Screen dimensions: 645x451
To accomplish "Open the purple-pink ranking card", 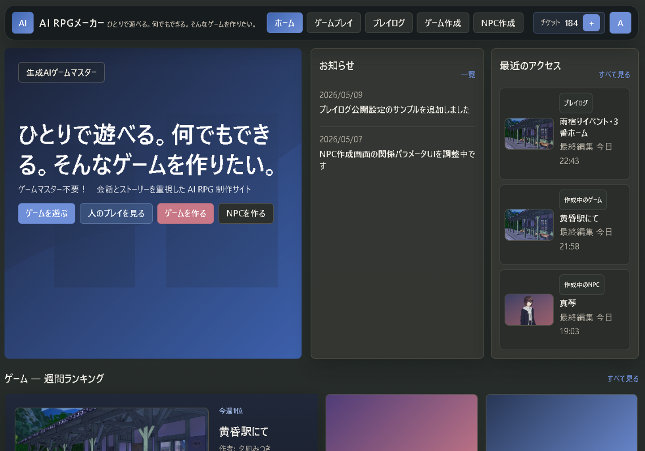I will point(401,422).
